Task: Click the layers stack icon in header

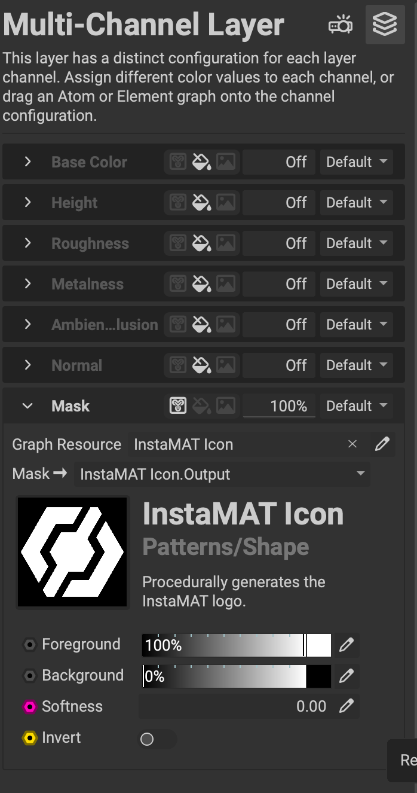Action: pos(384,25)
